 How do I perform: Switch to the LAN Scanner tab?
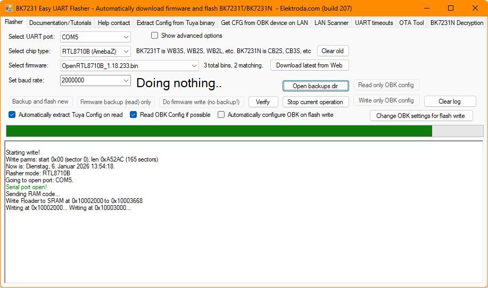point(331,23)
